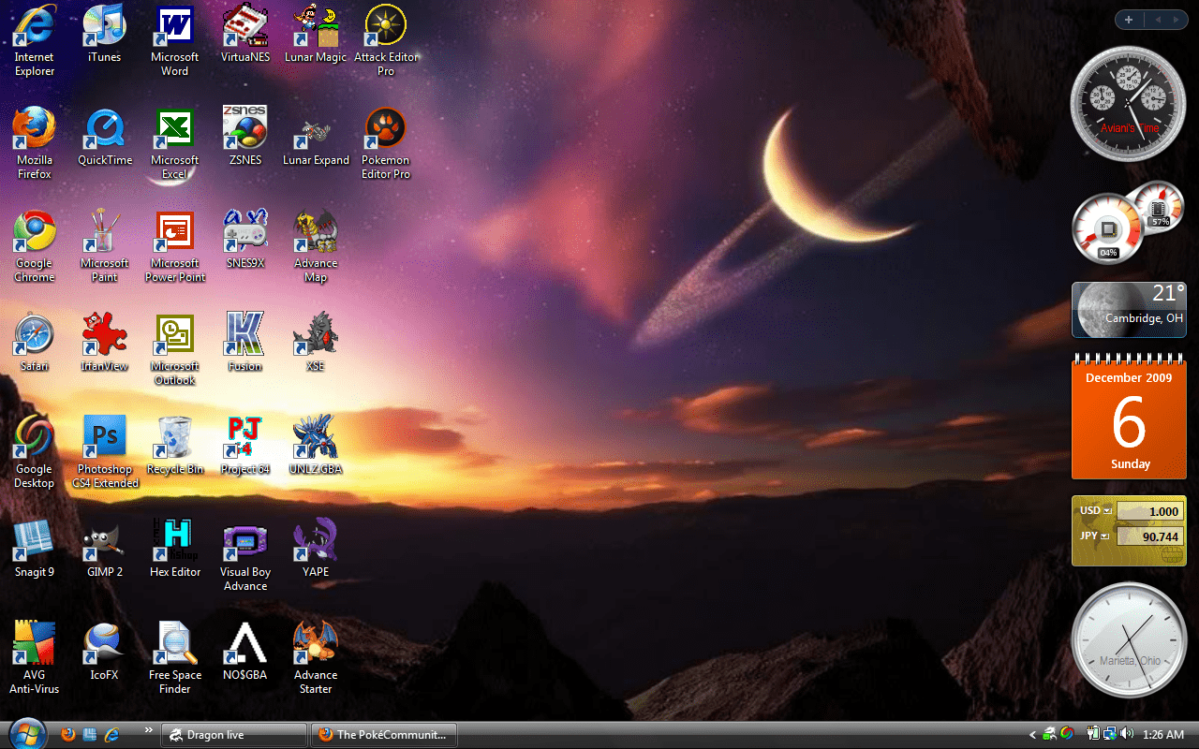Select the Microsoft Excel icon

(174, 143)
